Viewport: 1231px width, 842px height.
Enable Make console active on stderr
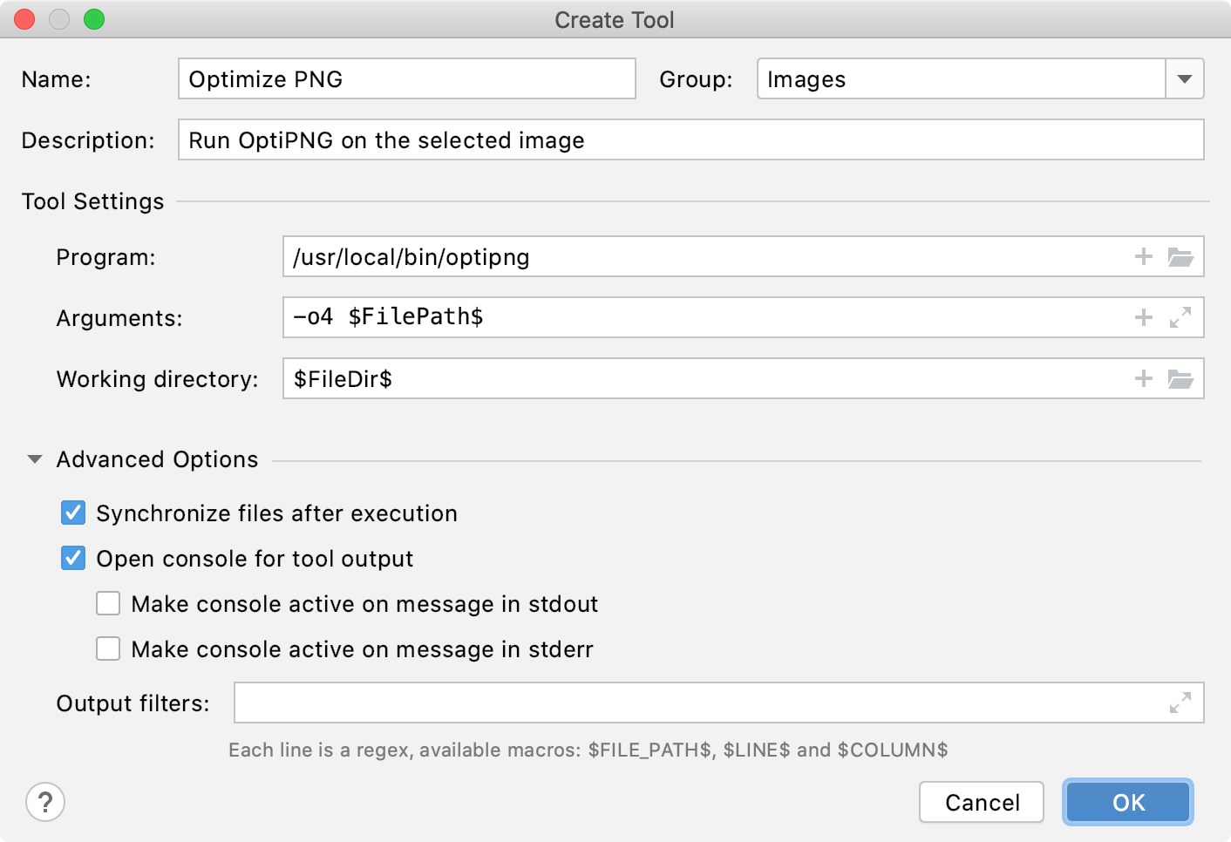pos(107,648)
